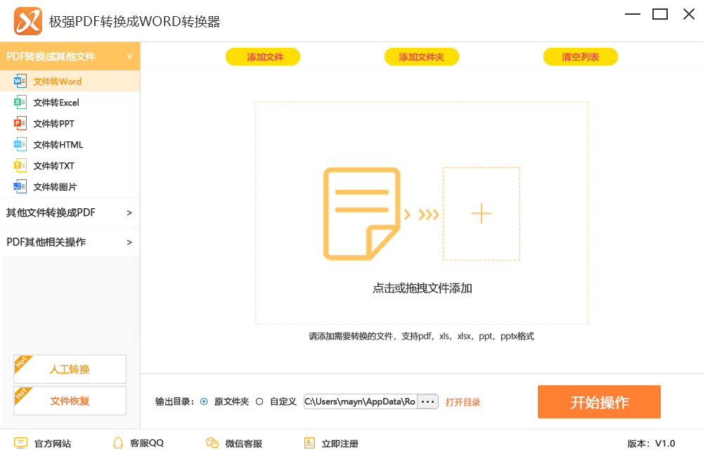Expand 其他文件转换成PDF section
Screen dimensions: 703x457
click(70, 212)
